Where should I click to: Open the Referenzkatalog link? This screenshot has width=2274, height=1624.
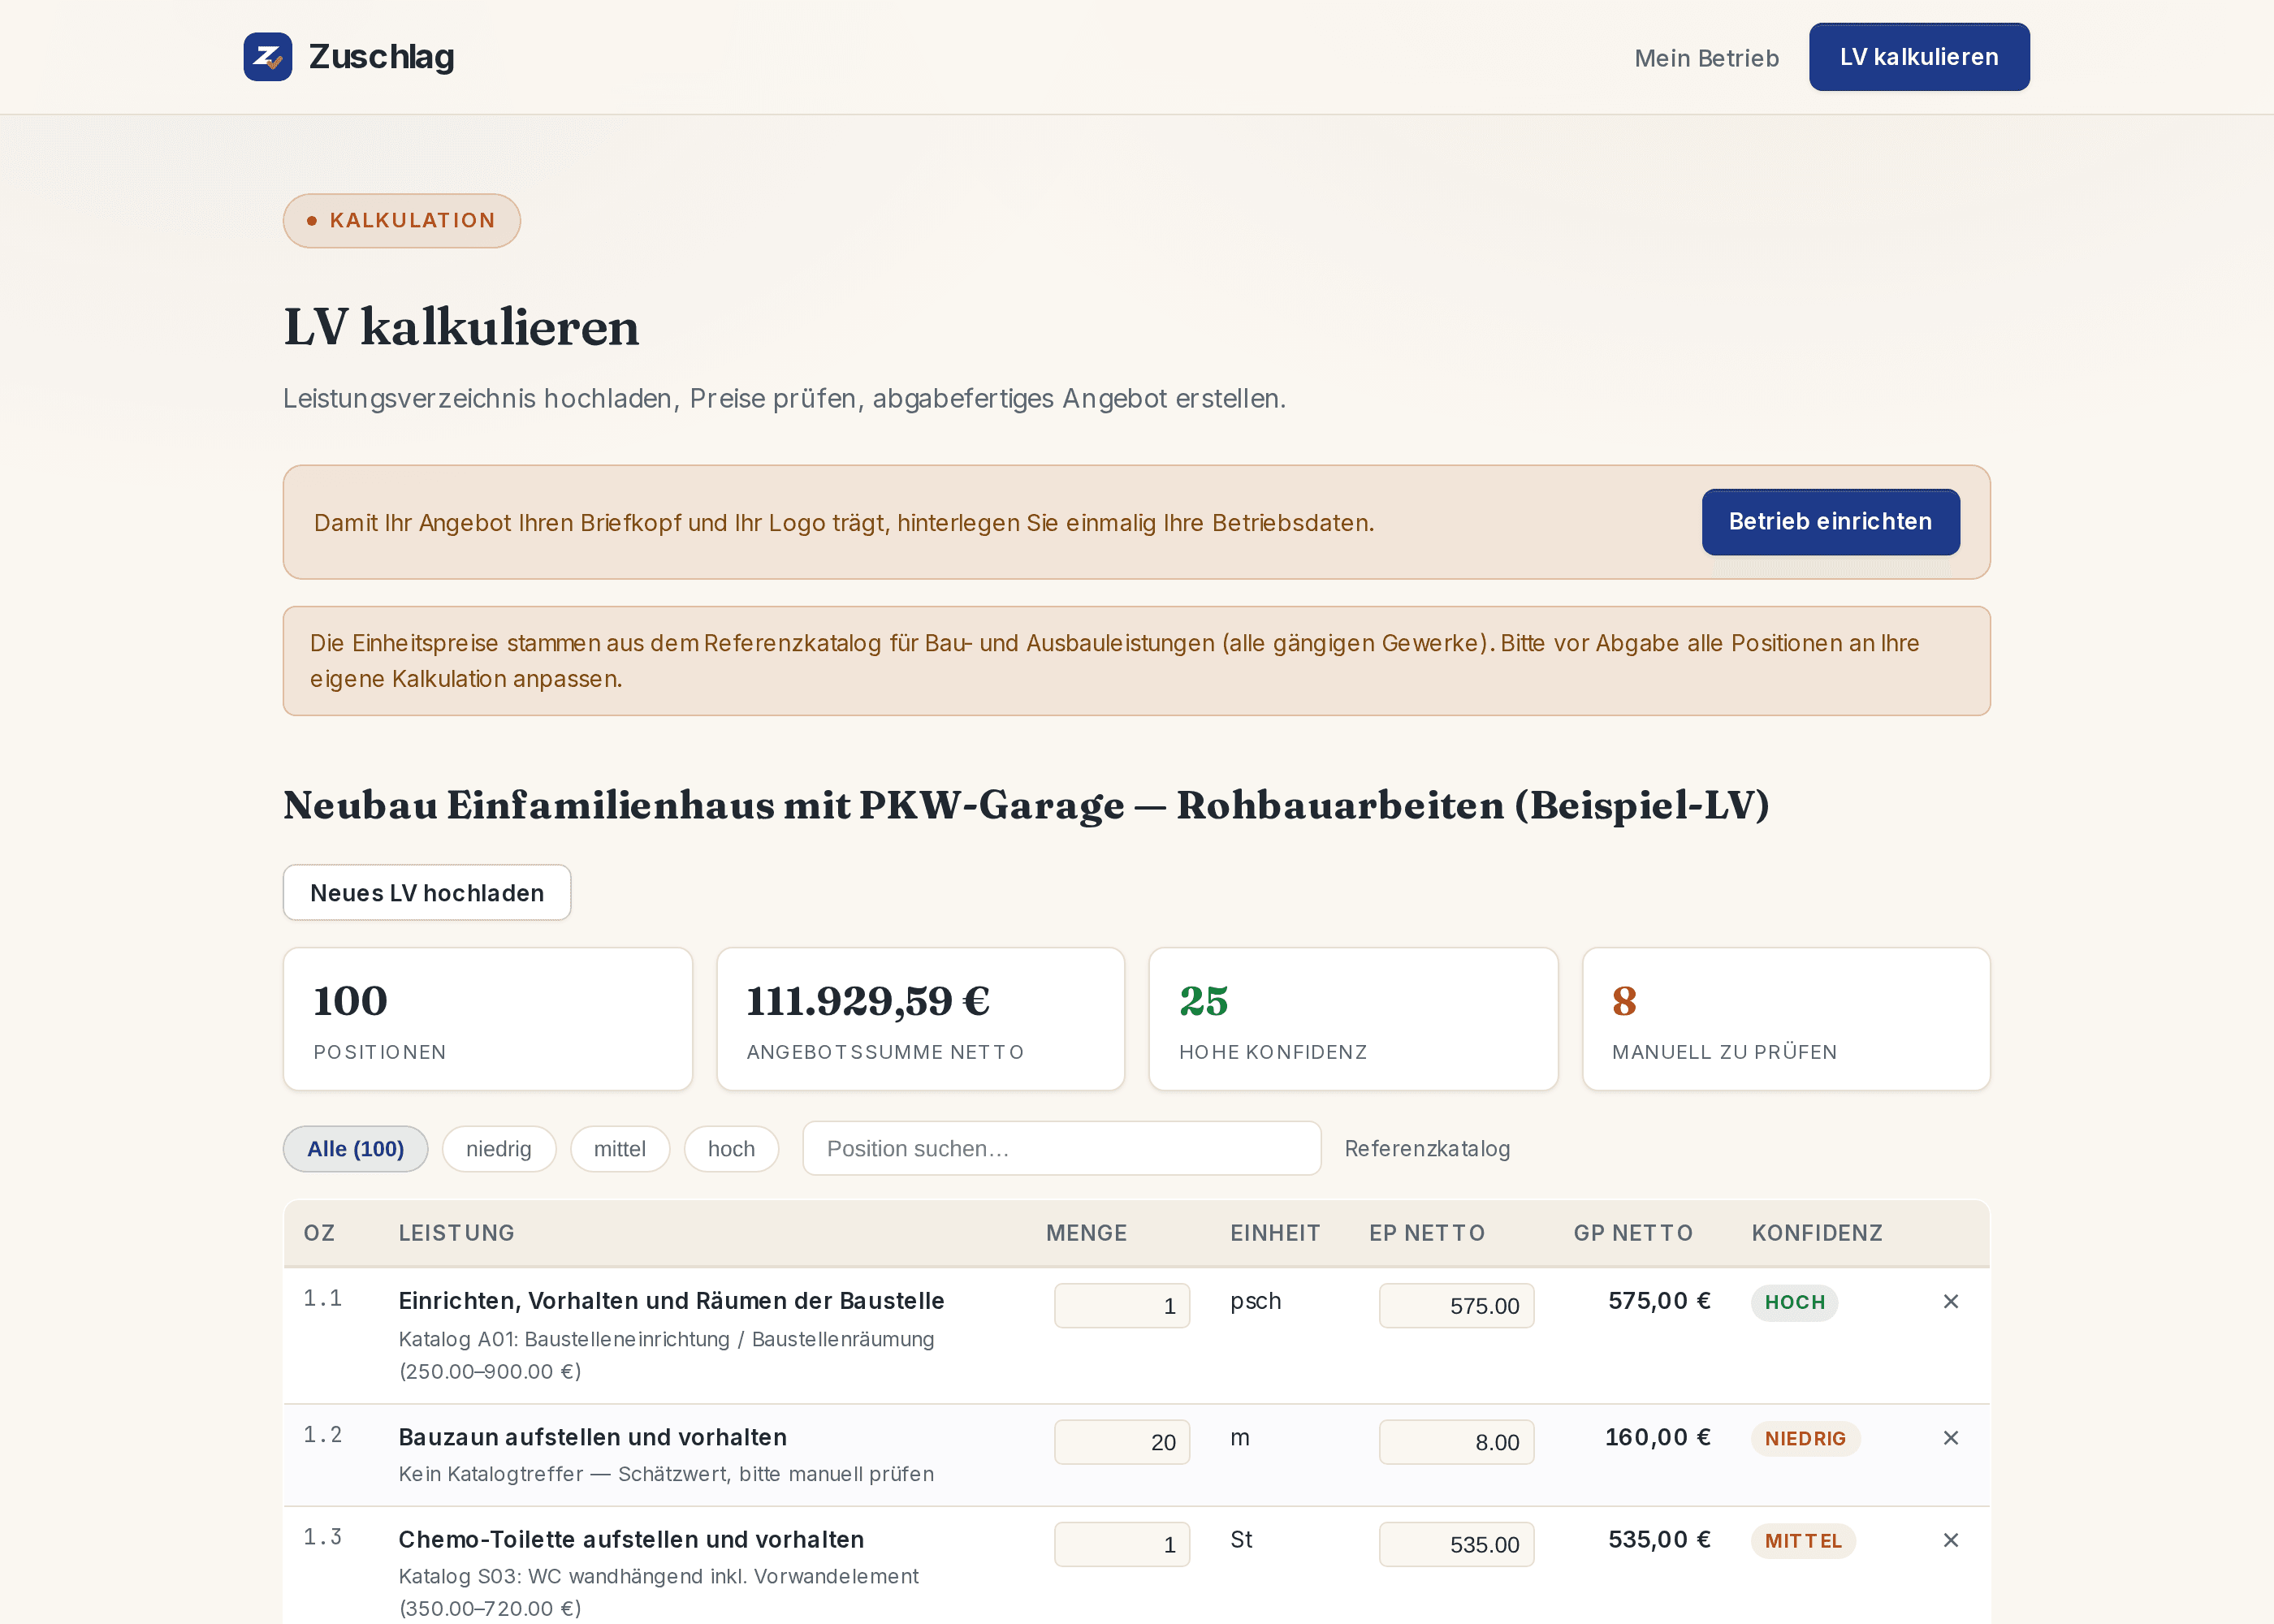click(x=1427, y=1149)
